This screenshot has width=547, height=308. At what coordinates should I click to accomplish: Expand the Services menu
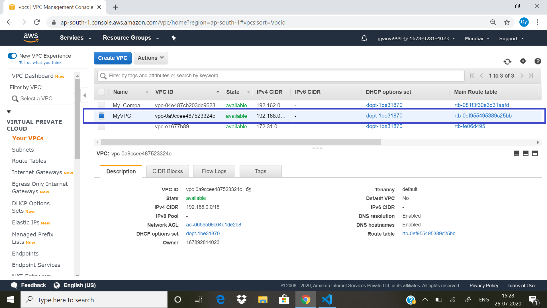click(75, 38)
